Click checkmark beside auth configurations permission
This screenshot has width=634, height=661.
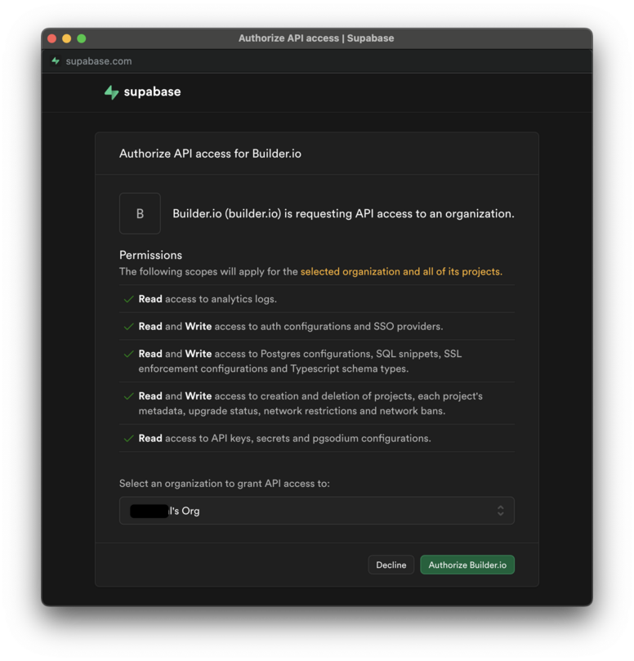[x=128, y=327]
